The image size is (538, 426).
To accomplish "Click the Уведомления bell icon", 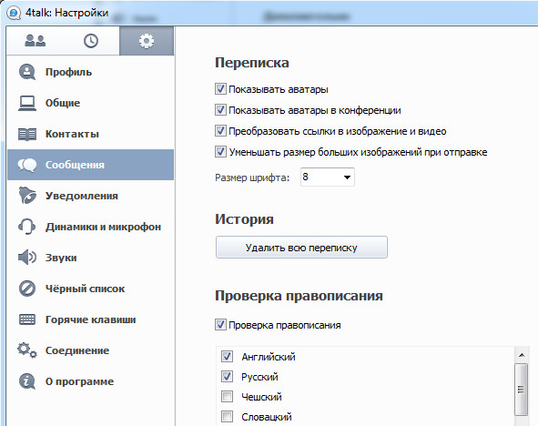I will 27,196.
